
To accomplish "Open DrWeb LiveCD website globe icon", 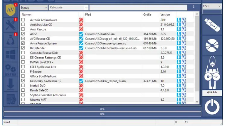I will (184, 62).
